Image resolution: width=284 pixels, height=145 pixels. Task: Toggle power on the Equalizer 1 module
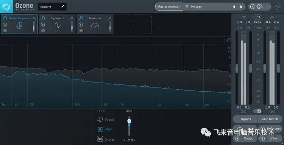[43, 18]
